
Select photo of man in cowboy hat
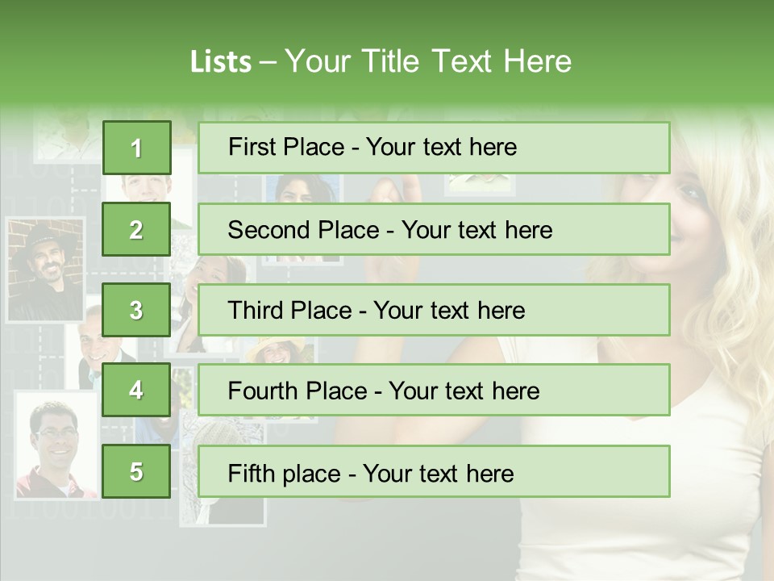45,270
